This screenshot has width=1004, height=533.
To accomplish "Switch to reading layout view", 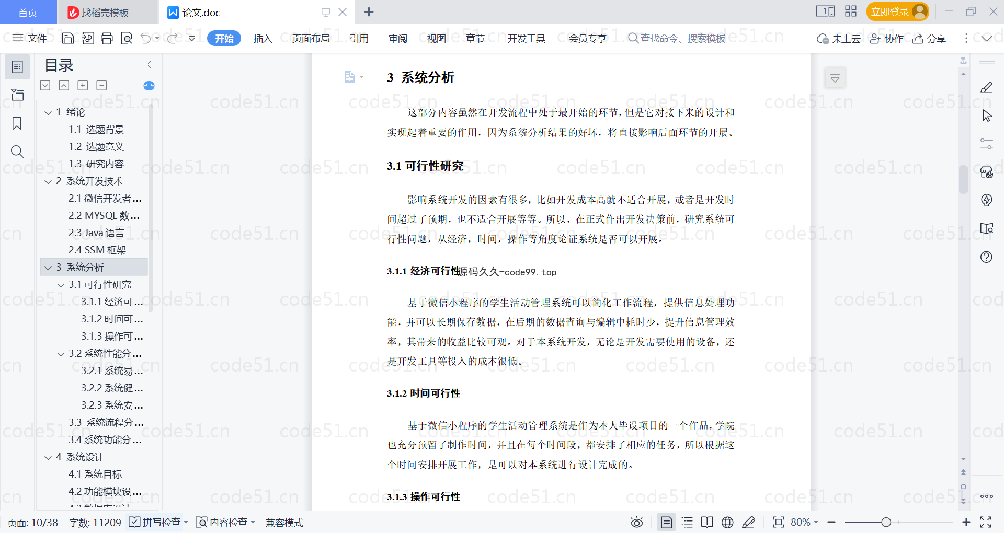I will pos(707,522).
